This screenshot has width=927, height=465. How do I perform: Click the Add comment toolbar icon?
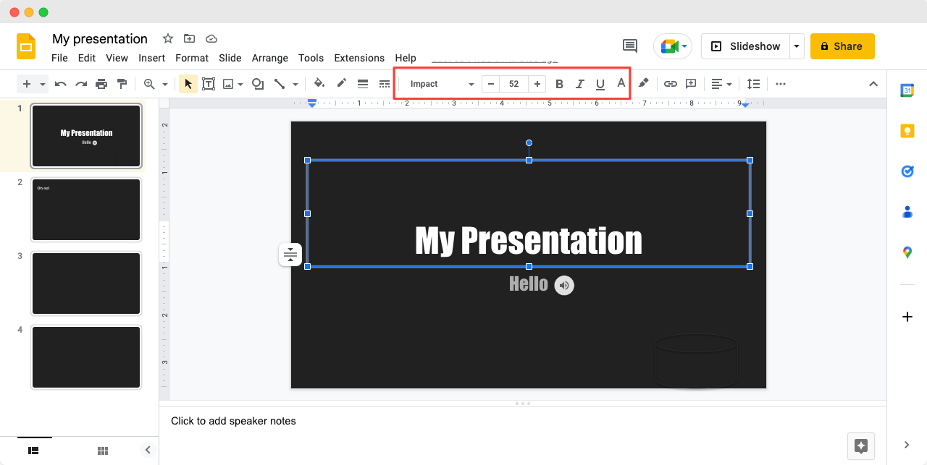[691, 84]
